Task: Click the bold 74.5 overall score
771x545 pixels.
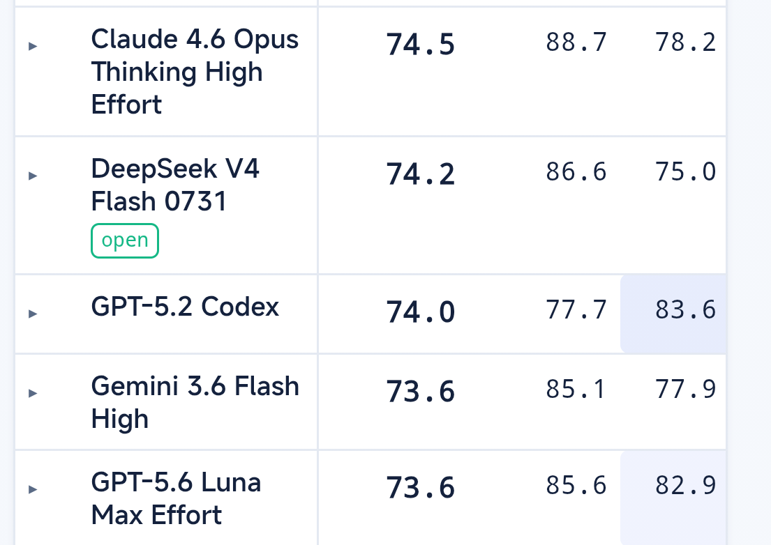Action: click(421, 45)
